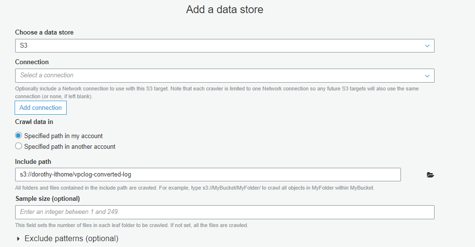The height and width of the screenshot is (247, 475).
Task: Click the S3 value in the data store selector
Action: [x=24, y=46]
